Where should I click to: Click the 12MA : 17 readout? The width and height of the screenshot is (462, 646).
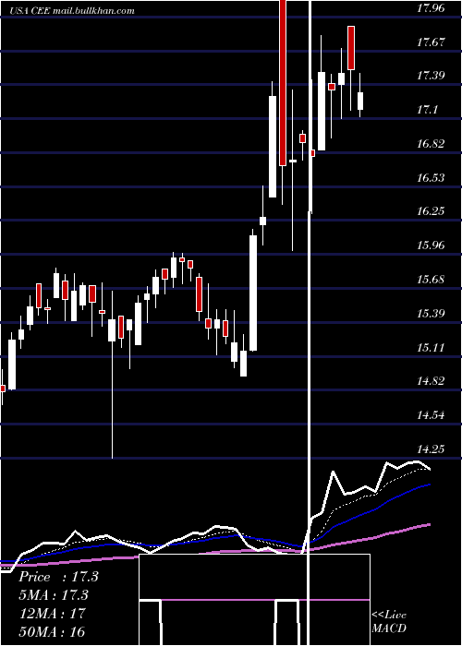[x=52, y=613]
